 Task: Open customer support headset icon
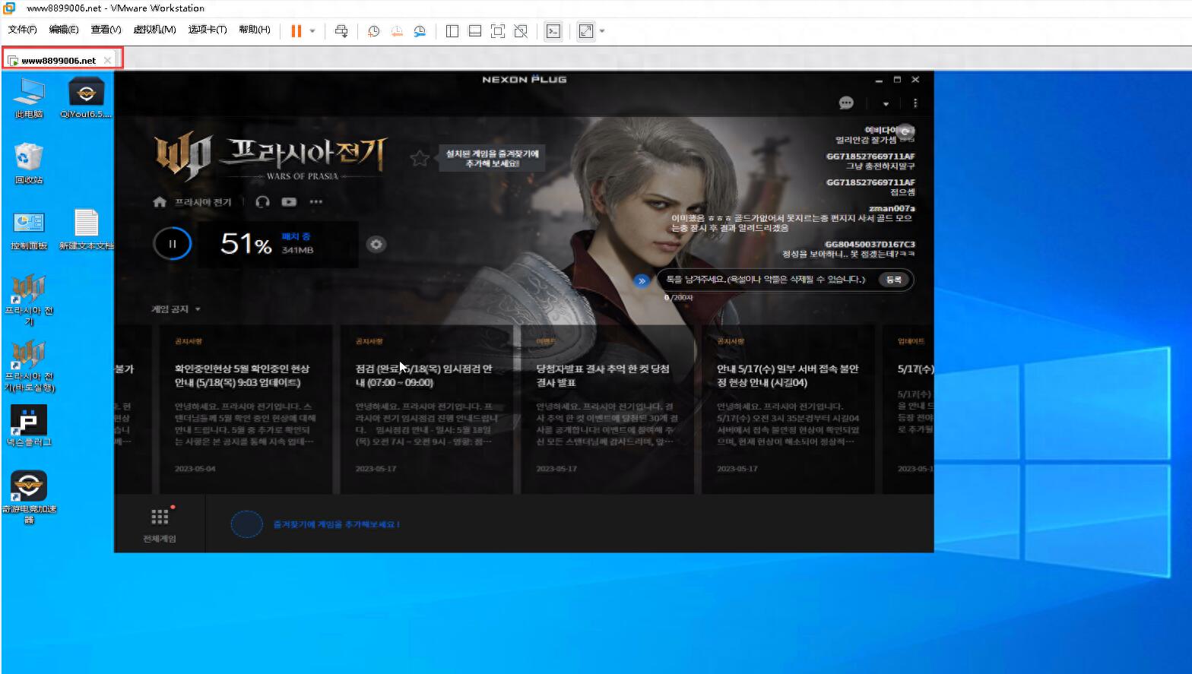(263, 202)
